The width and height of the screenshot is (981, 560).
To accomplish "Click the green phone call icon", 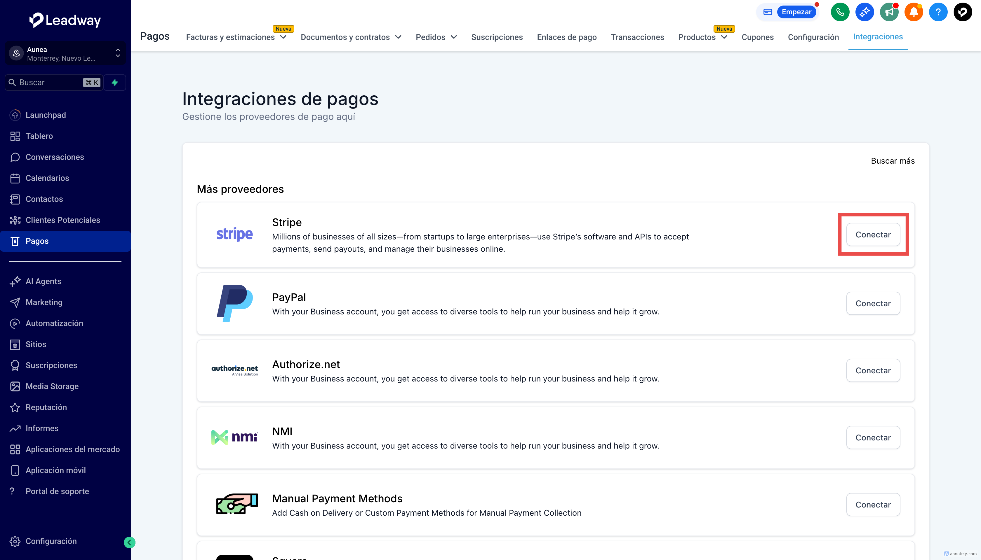I will pyautogui.click(x=840, y=12).
